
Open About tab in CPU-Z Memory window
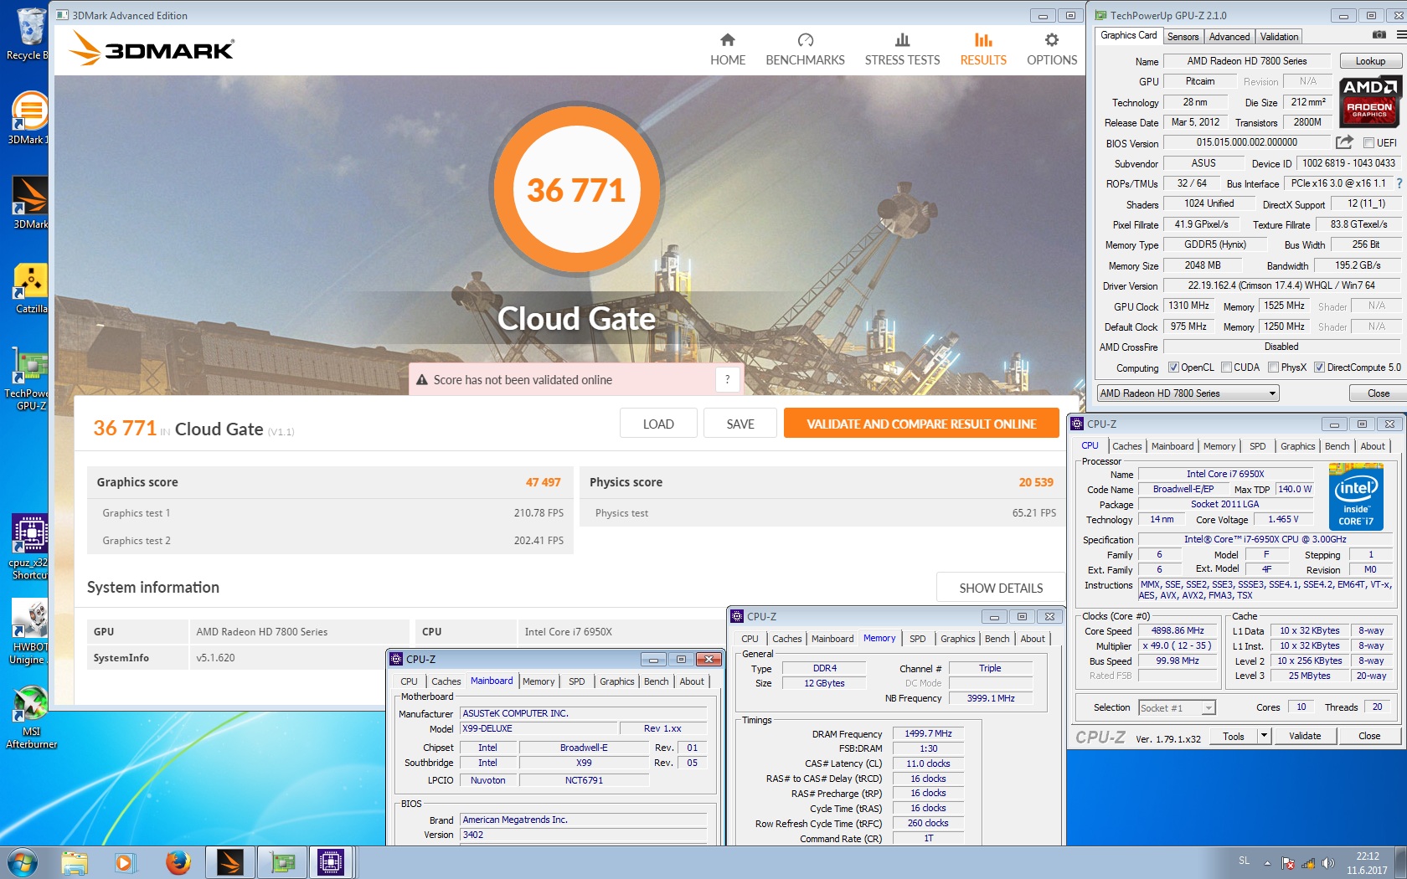click(x=1033, y=639)
